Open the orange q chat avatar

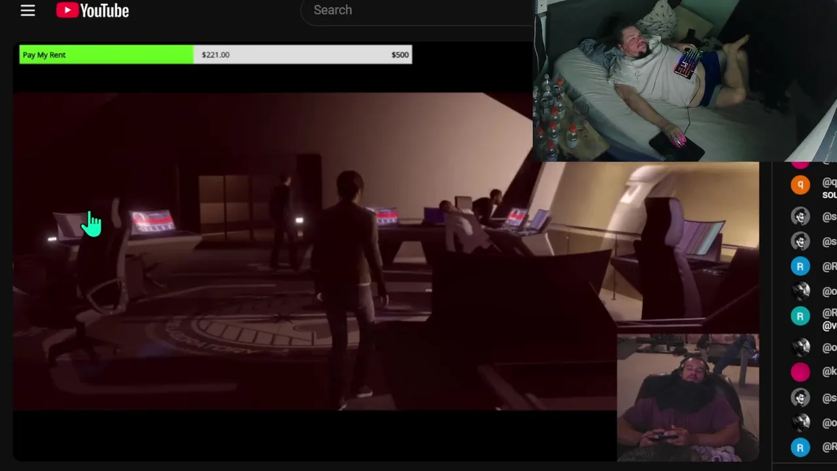[800, 185]
